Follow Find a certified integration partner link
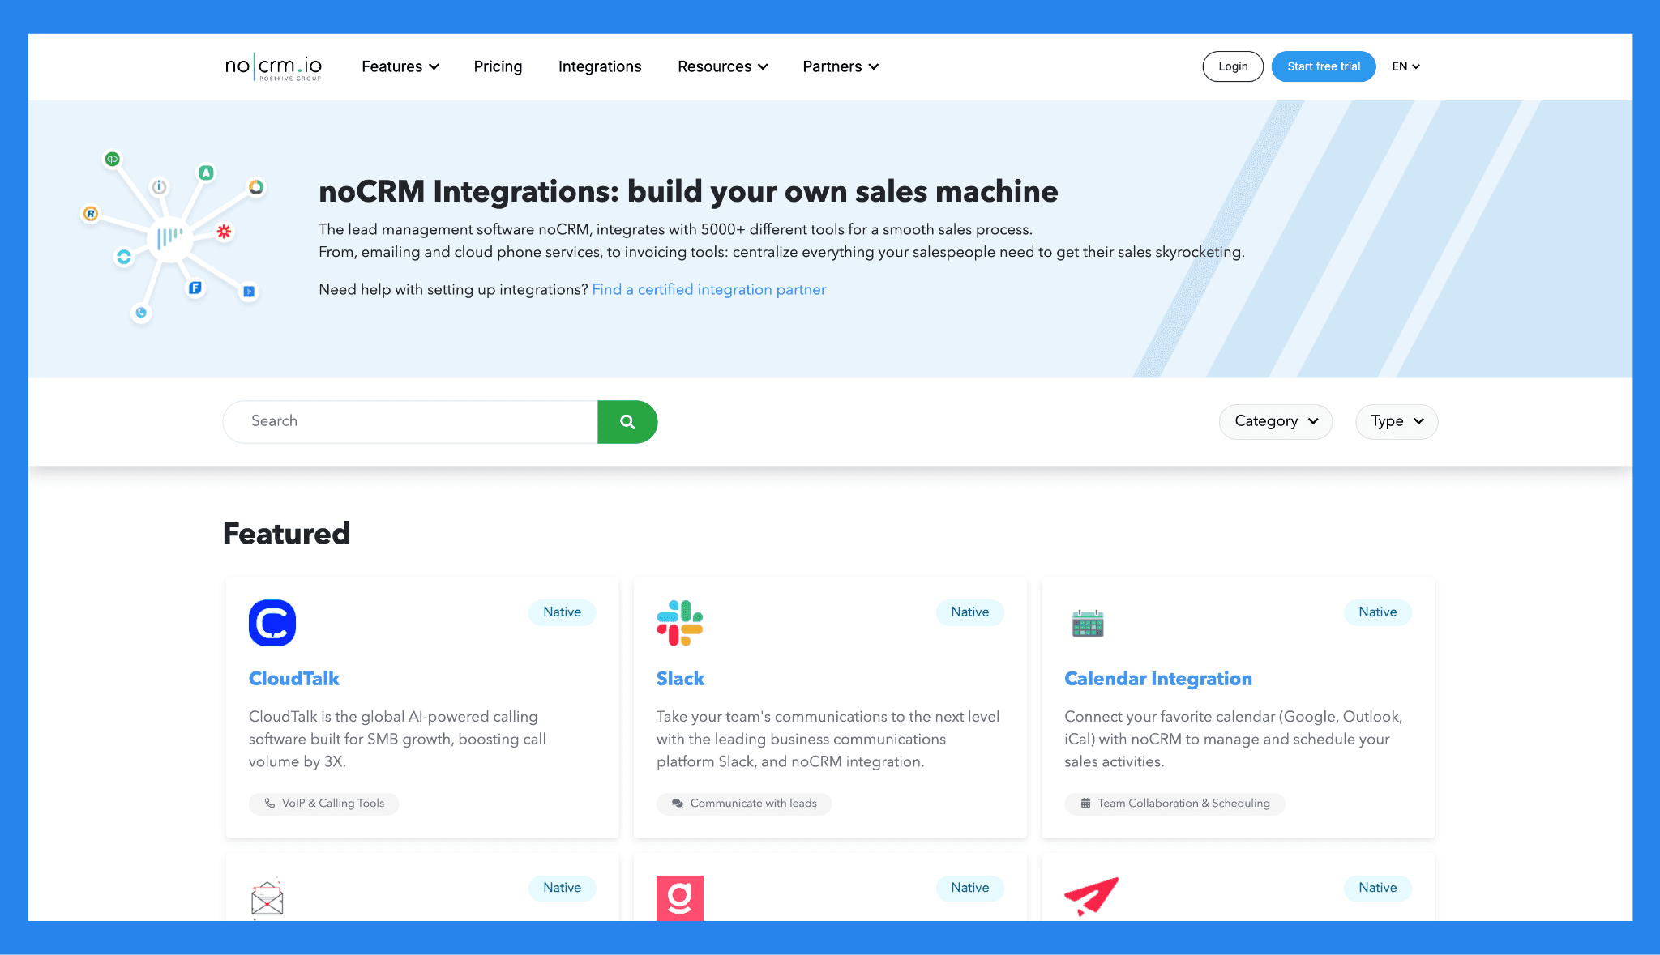Viewport: 1660px width, 955px height. (709, 289)
